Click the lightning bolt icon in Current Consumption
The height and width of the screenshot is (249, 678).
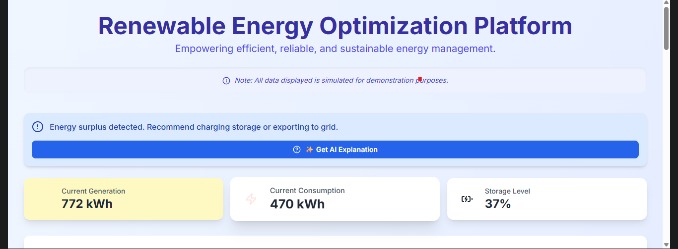tap(252, 199)
